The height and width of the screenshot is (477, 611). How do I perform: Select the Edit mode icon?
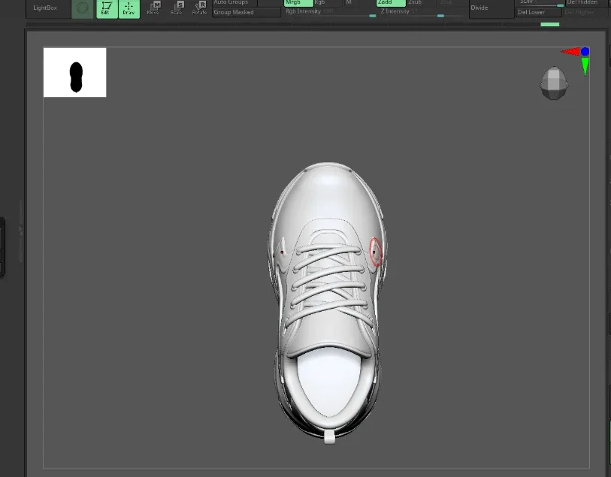[x=105, y=8]
